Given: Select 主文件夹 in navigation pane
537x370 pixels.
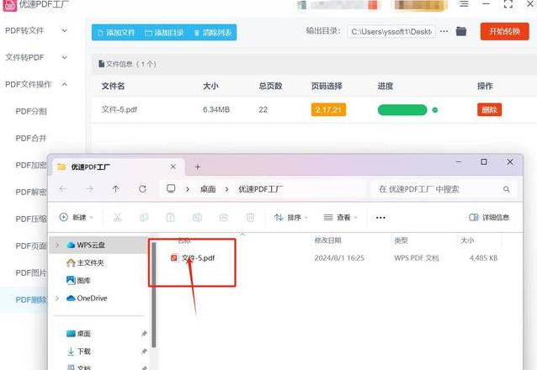Looking at the screenshot, I should pyautogui.click(x=85, y=263).
